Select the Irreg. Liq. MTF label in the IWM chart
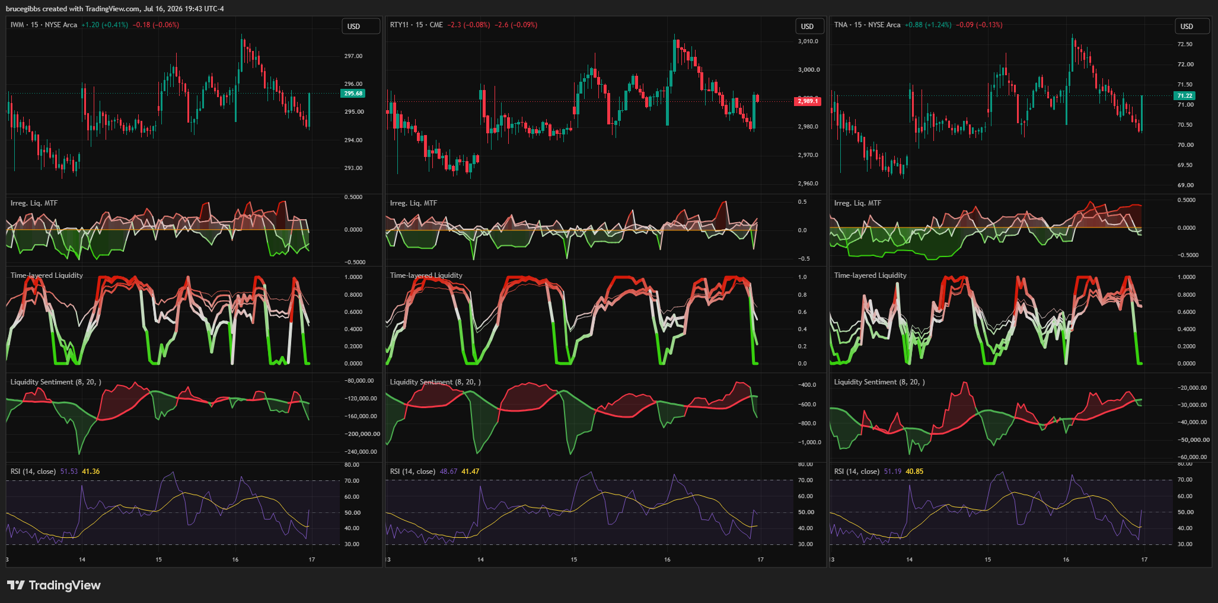The width and height of the screenshot is (1218, 603). 34,203
